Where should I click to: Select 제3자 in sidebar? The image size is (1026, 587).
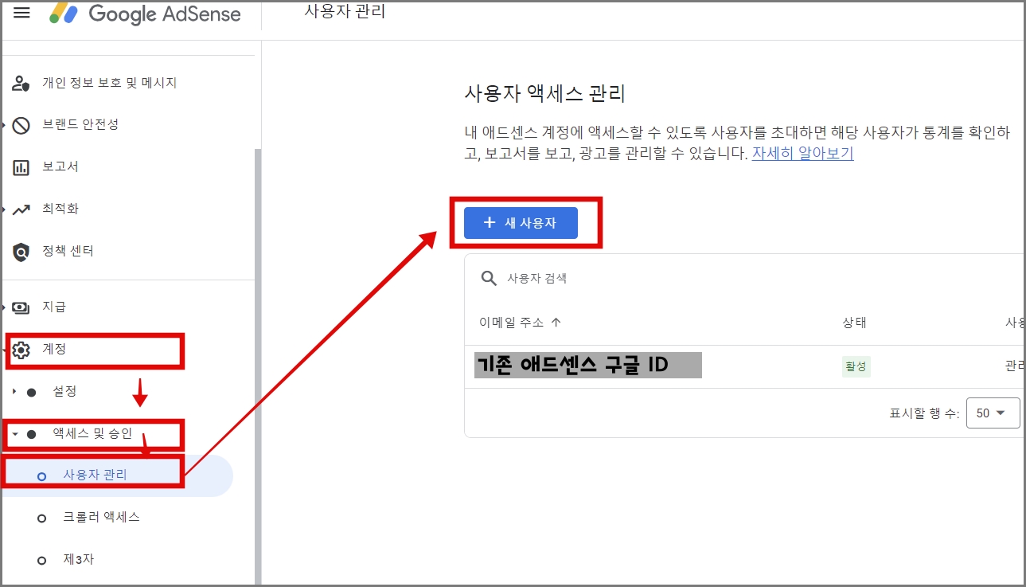(x=78, y=560)
